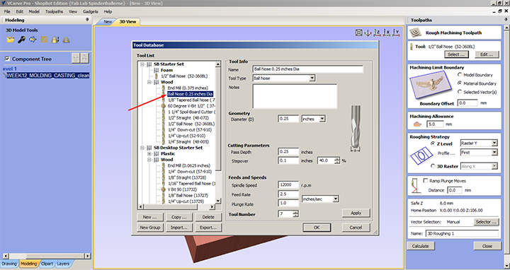The height and width of the screenshot is (270, 510).
Task: Click the Calculate toolpath button
Action: [x=420, y=246]
